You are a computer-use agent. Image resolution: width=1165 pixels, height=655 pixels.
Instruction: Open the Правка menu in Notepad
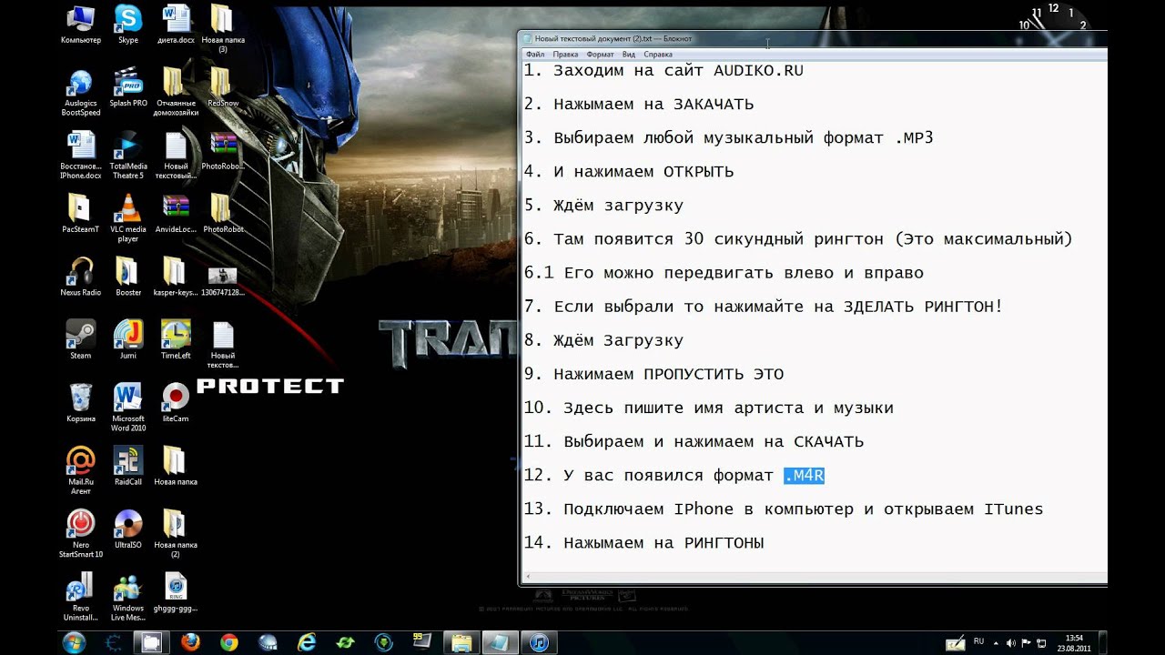[565, 55]
